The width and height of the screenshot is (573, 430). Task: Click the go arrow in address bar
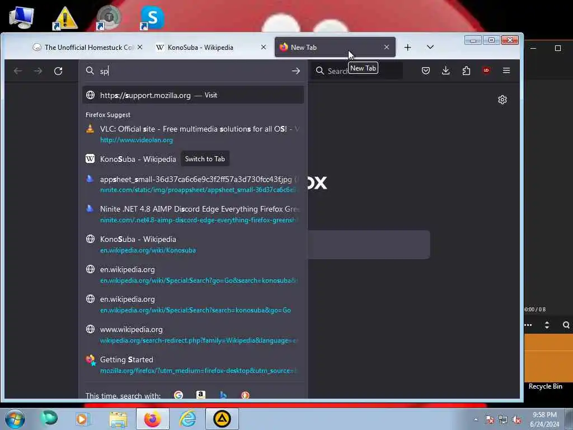(x=295, y=71)
